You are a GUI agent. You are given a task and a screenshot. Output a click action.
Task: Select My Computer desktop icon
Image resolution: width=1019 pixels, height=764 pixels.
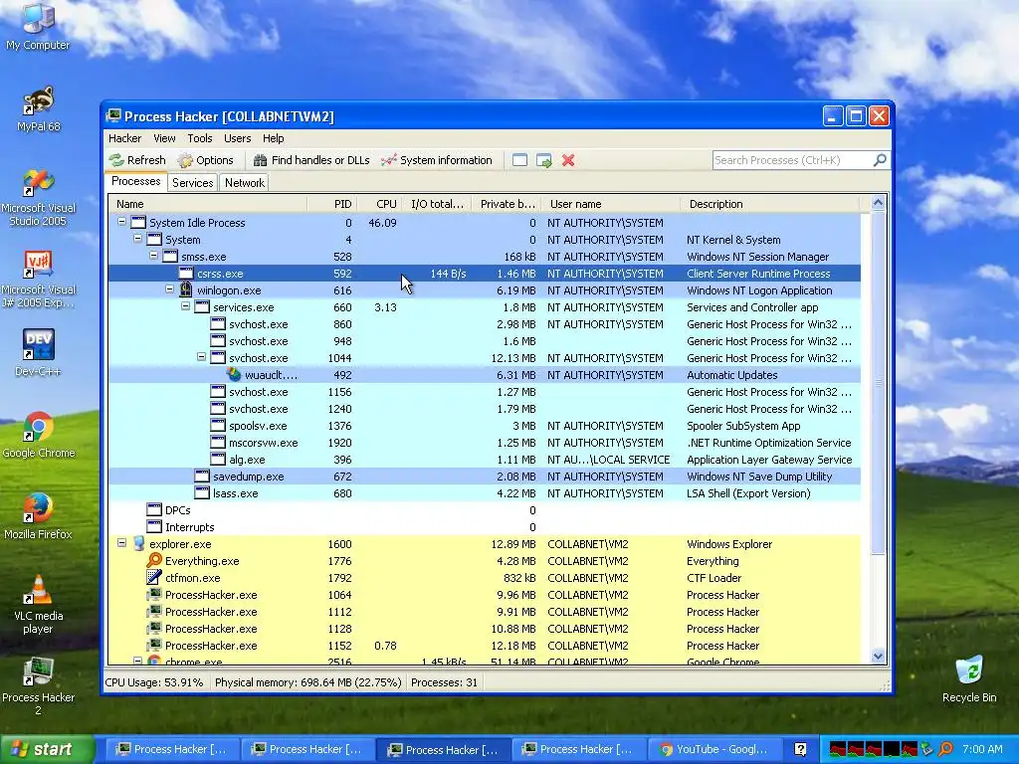(x=38, y=27)
